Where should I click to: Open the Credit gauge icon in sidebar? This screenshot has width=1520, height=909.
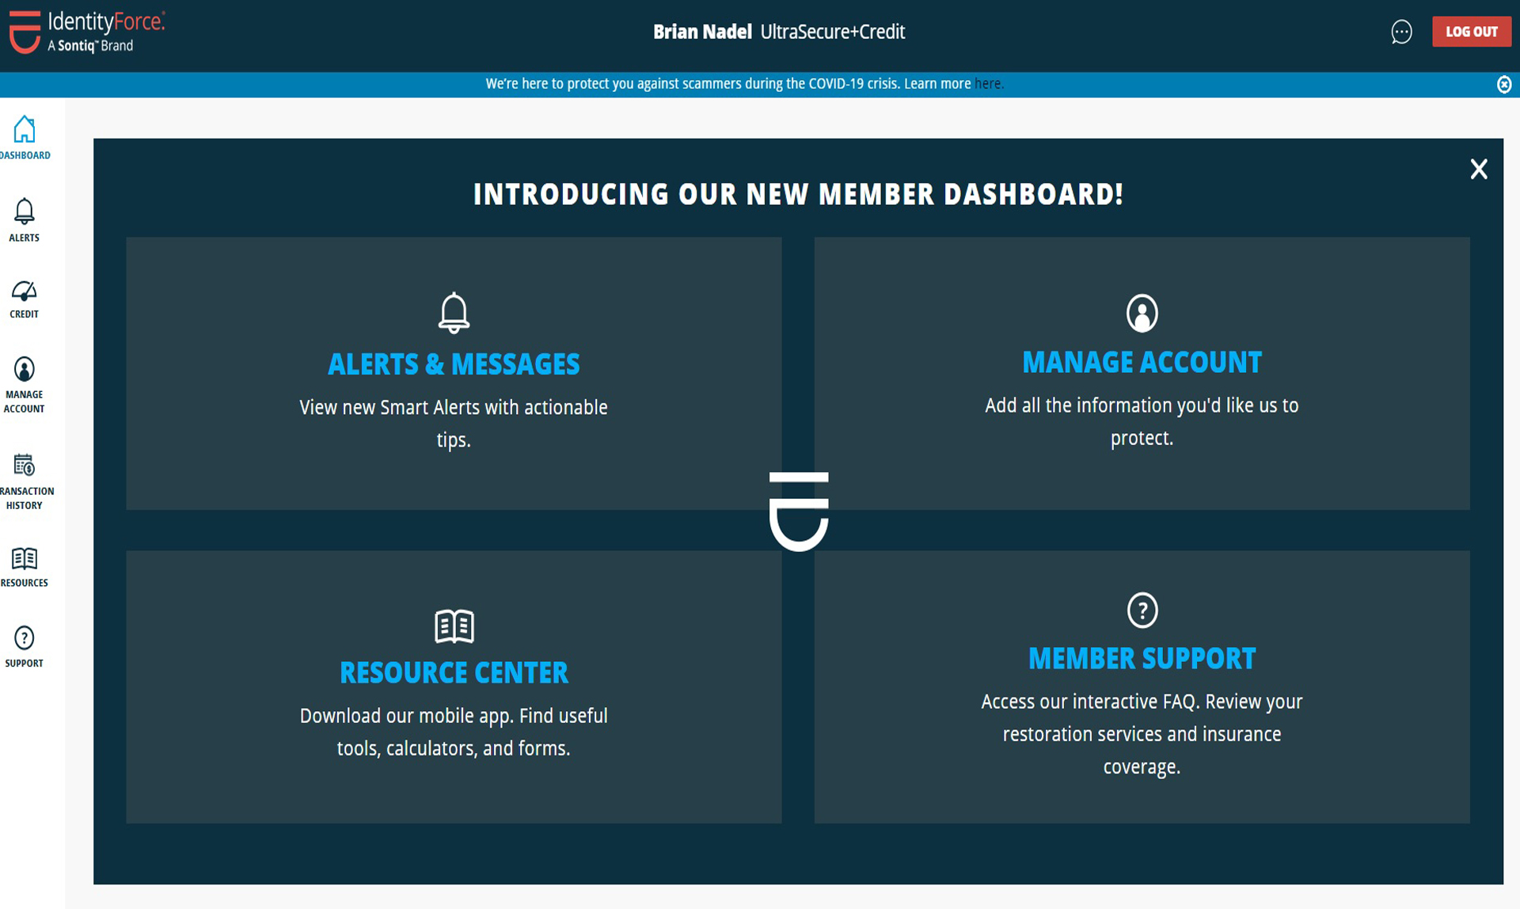(x=24, y=291)
